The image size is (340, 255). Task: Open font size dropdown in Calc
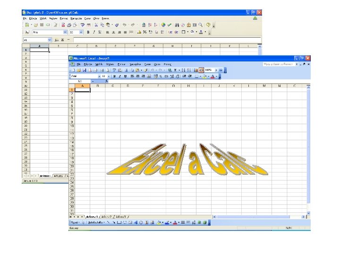click(x=81, y=32)
